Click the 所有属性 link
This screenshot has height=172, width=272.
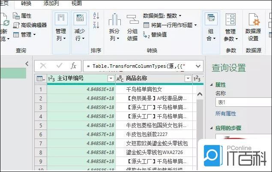[x=226, y=113]
